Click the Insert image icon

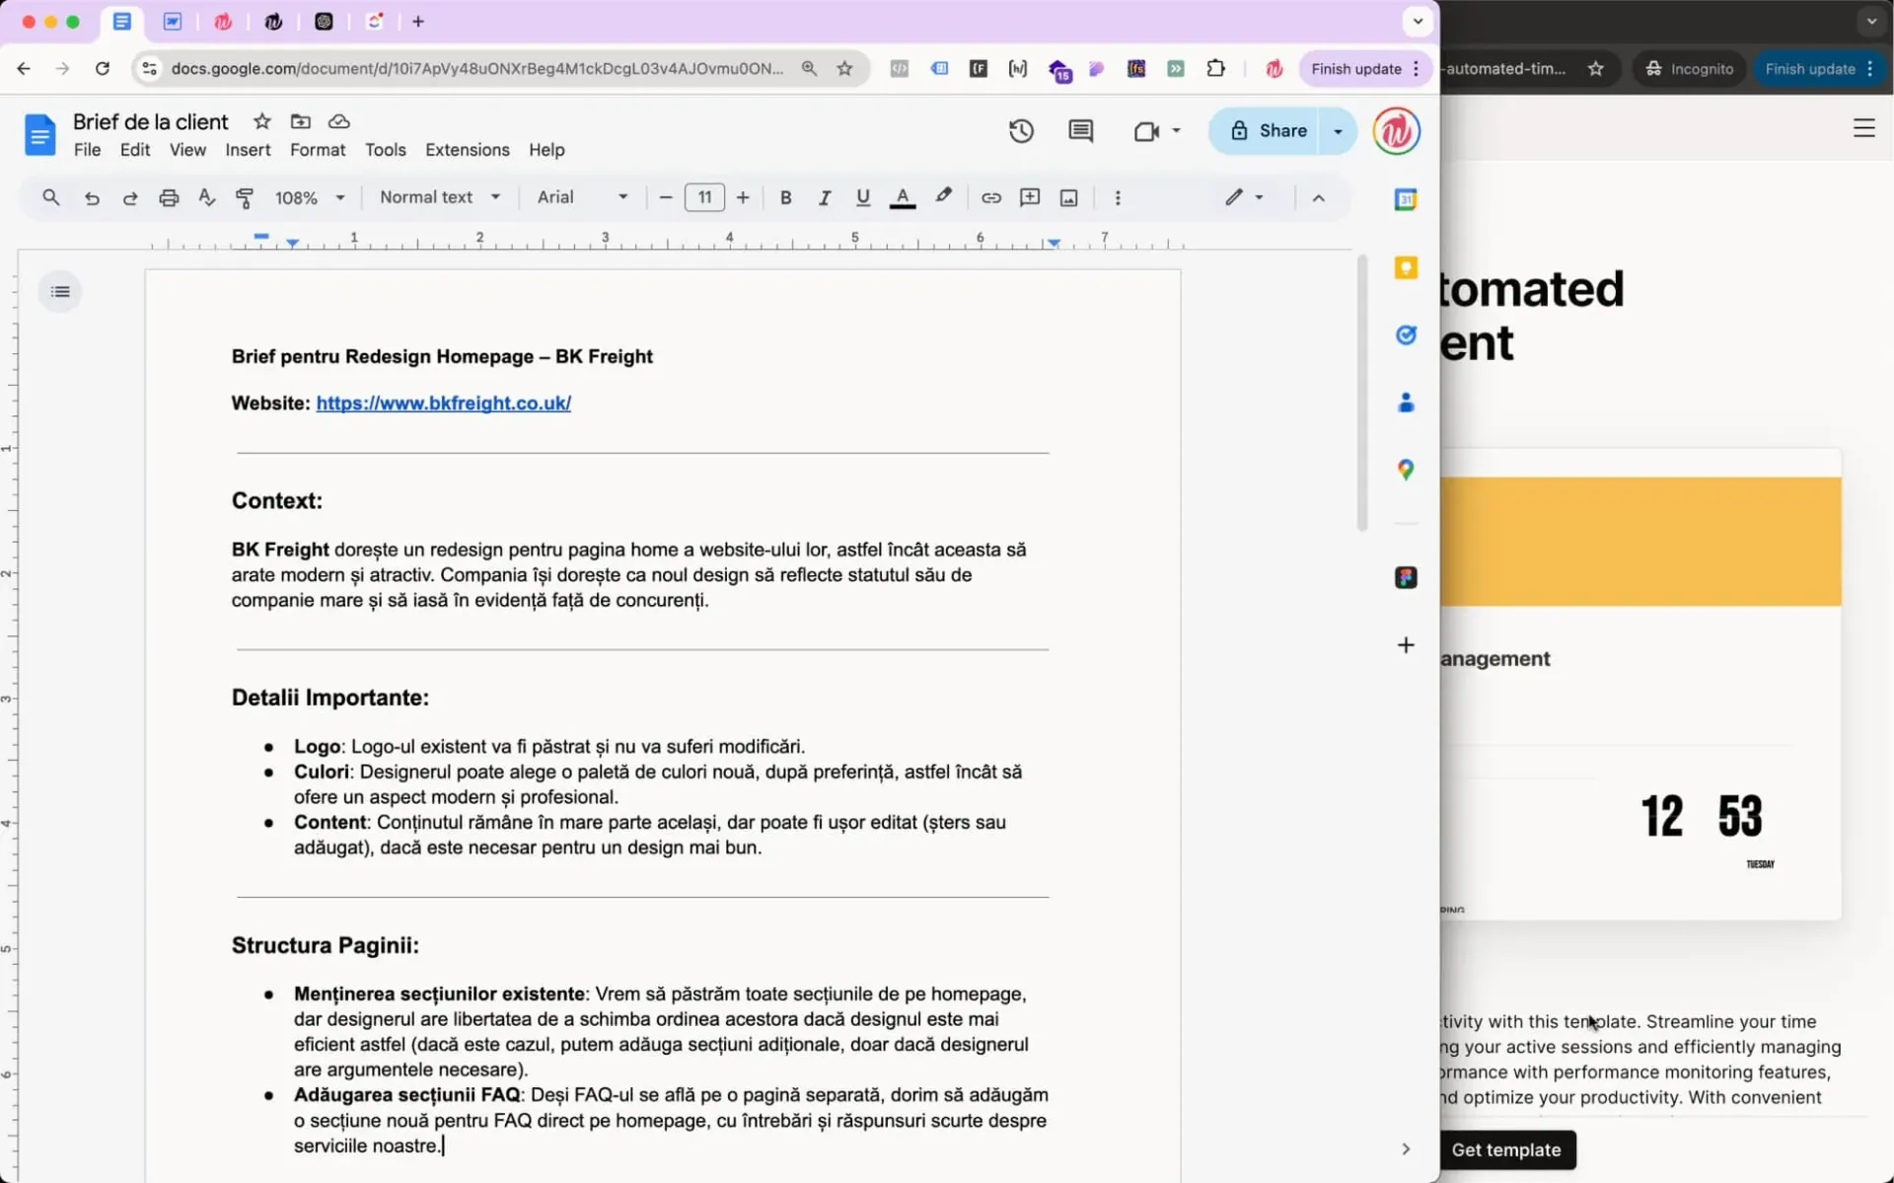point(1068,198)
